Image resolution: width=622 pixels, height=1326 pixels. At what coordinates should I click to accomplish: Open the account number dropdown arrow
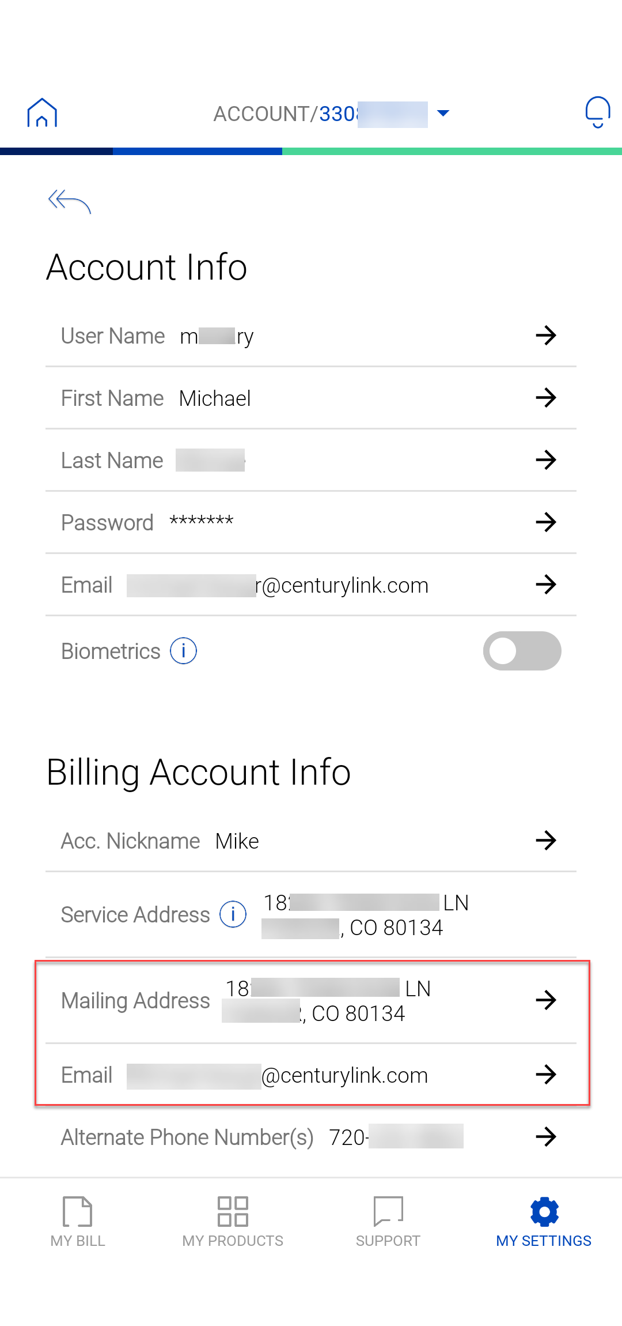coord(442,113)
